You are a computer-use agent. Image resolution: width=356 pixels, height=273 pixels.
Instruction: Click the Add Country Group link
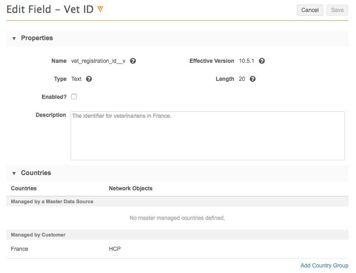[x=324, y=266]
